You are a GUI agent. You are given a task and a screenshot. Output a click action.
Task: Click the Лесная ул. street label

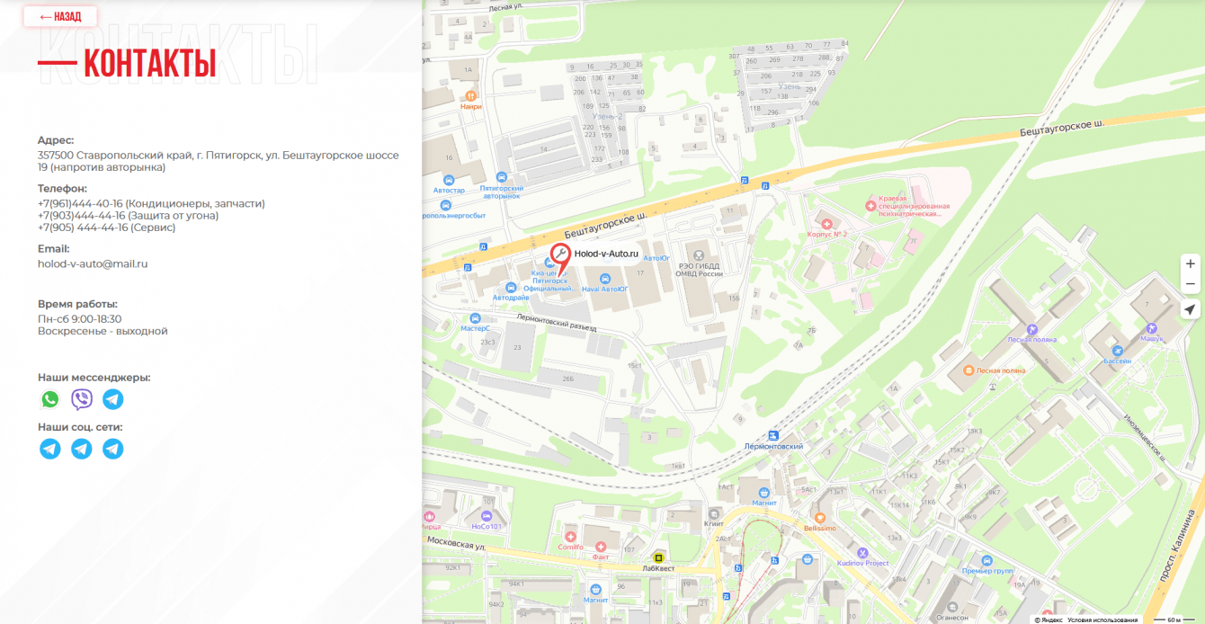pyautogui.click(x=506, y=7)
